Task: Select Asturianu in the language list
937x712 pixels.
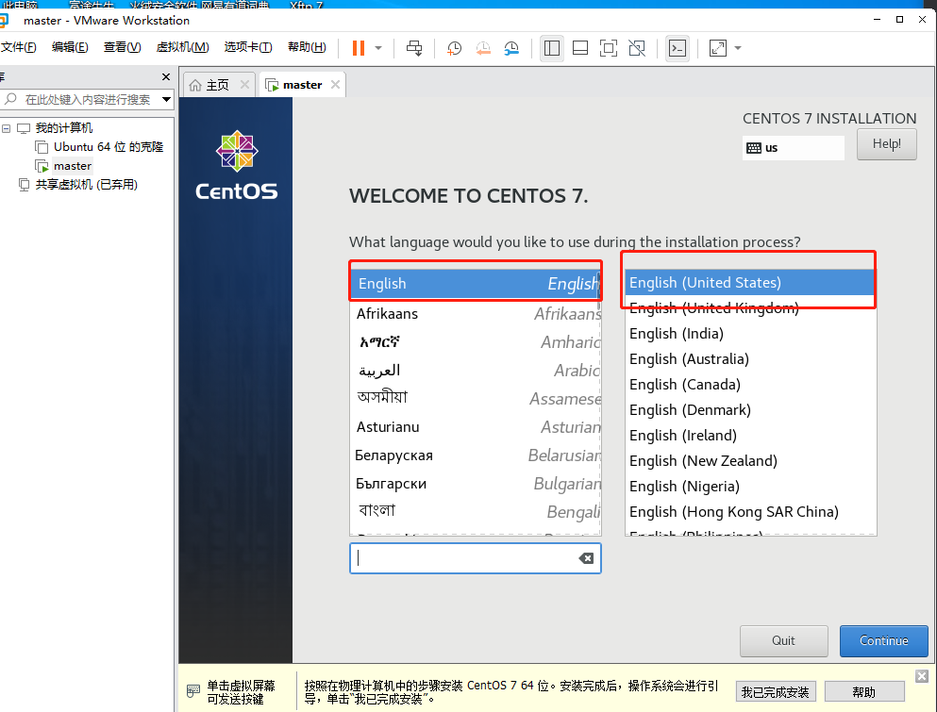Action: [476, 426]
